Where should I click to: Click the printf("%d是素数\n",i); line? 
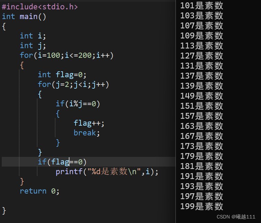point(107,172)
